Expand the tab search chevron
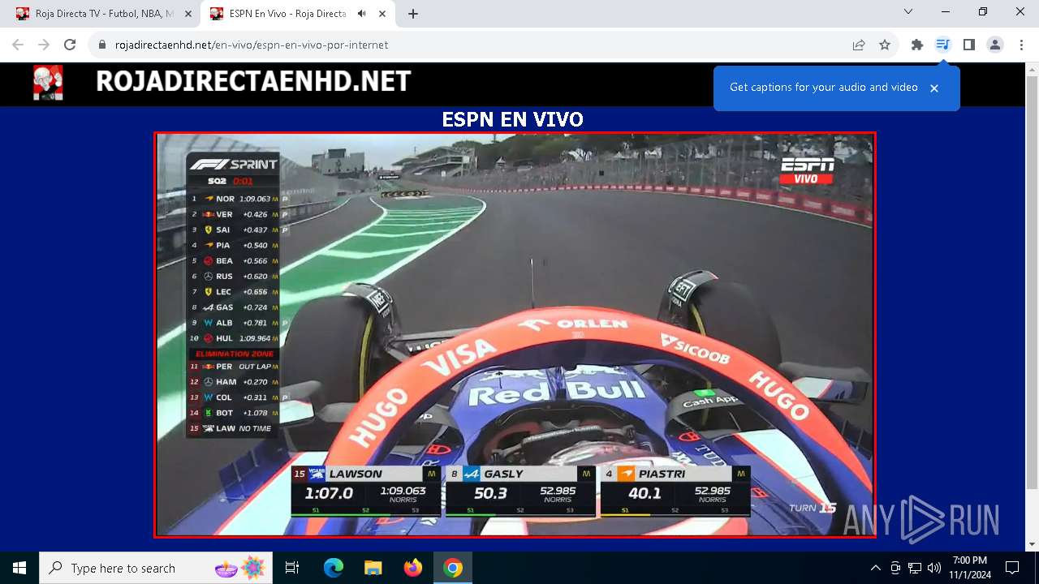This screenshot has height=584, width=1039. pos(908,11)
